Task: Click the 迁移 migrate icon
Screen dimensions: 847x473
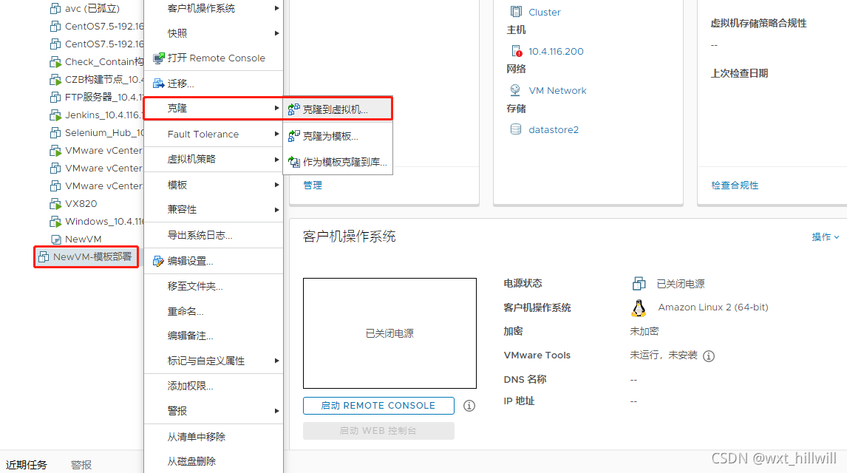Action: (x=159, y=84)
